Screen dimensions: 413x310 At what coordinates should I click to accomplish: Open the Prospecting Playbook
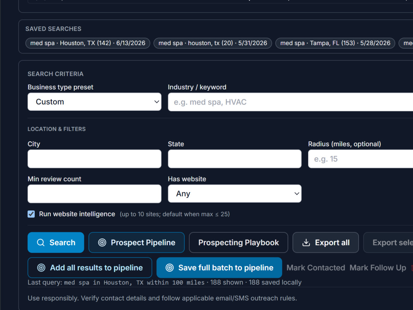[238, 243]
